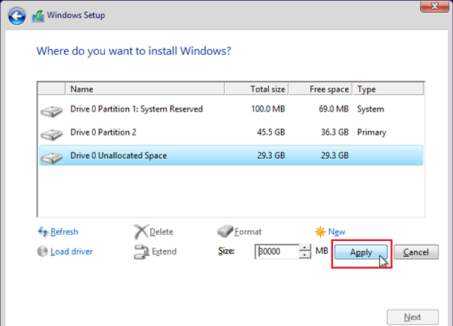This screenshot has height=326, width=453.
Task: Click the Next button
Action: (412, 317)
